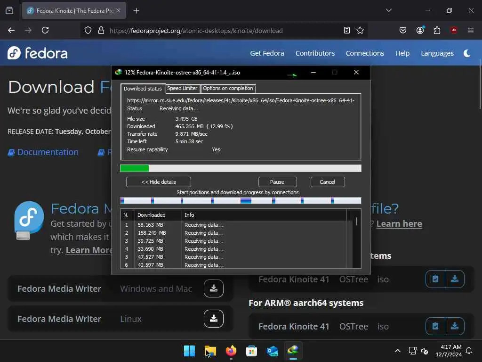Open Firefox from taskbar
482x362 pixels.
pos(231,351)
